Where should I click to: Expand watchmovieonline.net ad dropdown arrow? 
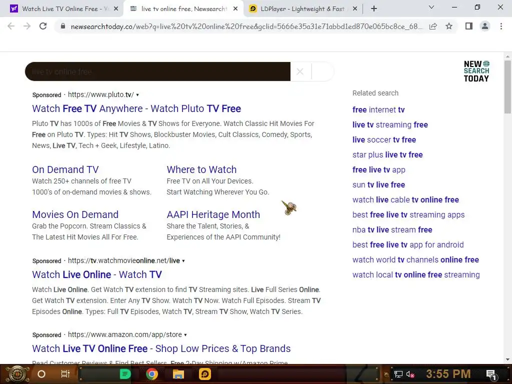pyautogui.click(x=183, y=261)
